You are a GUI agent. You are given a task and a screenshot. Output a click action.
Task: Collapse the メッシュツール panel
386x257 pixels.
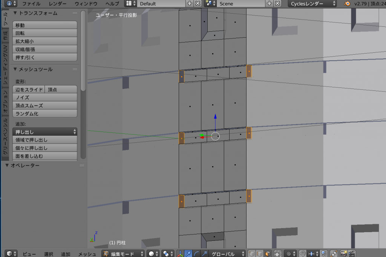(x=15, y=69)
